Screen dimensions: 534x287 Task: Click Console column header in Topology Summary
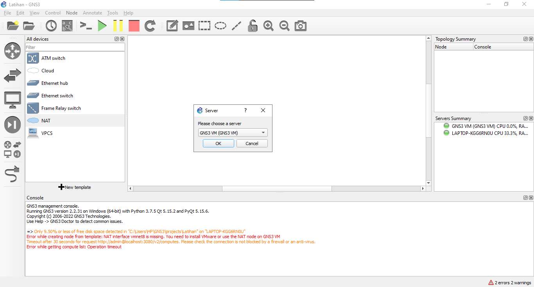503,47
